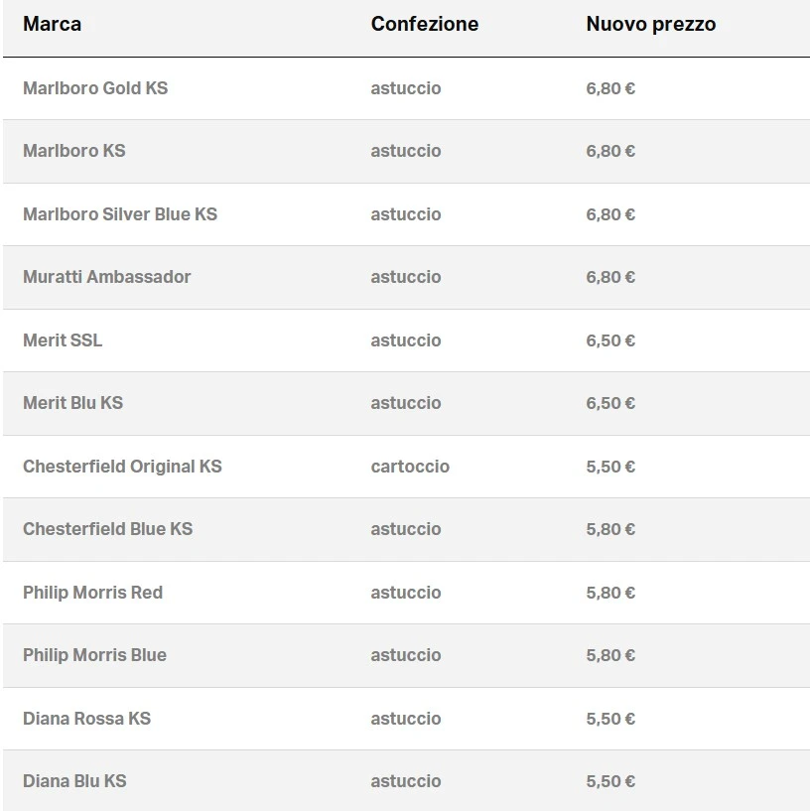Click the Muratti Ambassador price 6,80 €
This screenshot has width=810, height=811.
[610, 277]
